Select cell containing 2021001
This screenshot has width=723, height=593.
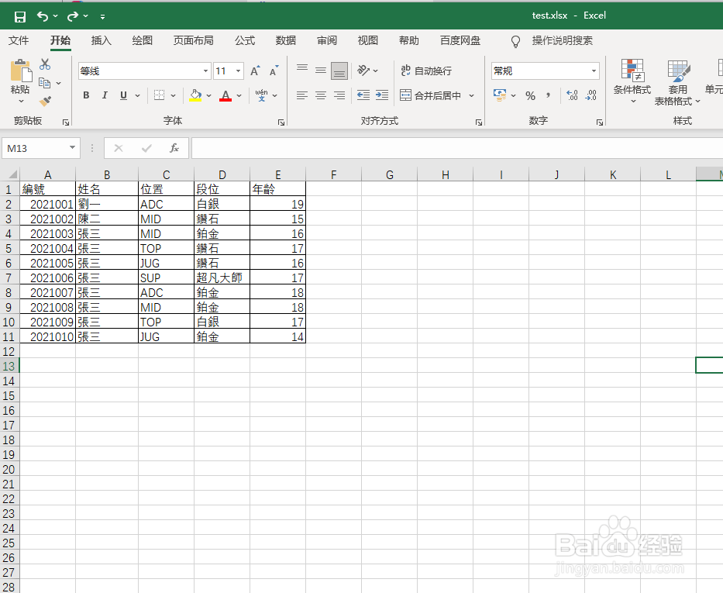coord(48,204)
